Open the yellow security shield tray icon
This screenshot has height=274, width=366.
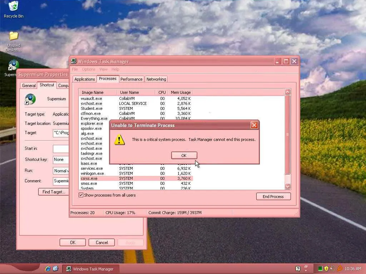point(327,269)
